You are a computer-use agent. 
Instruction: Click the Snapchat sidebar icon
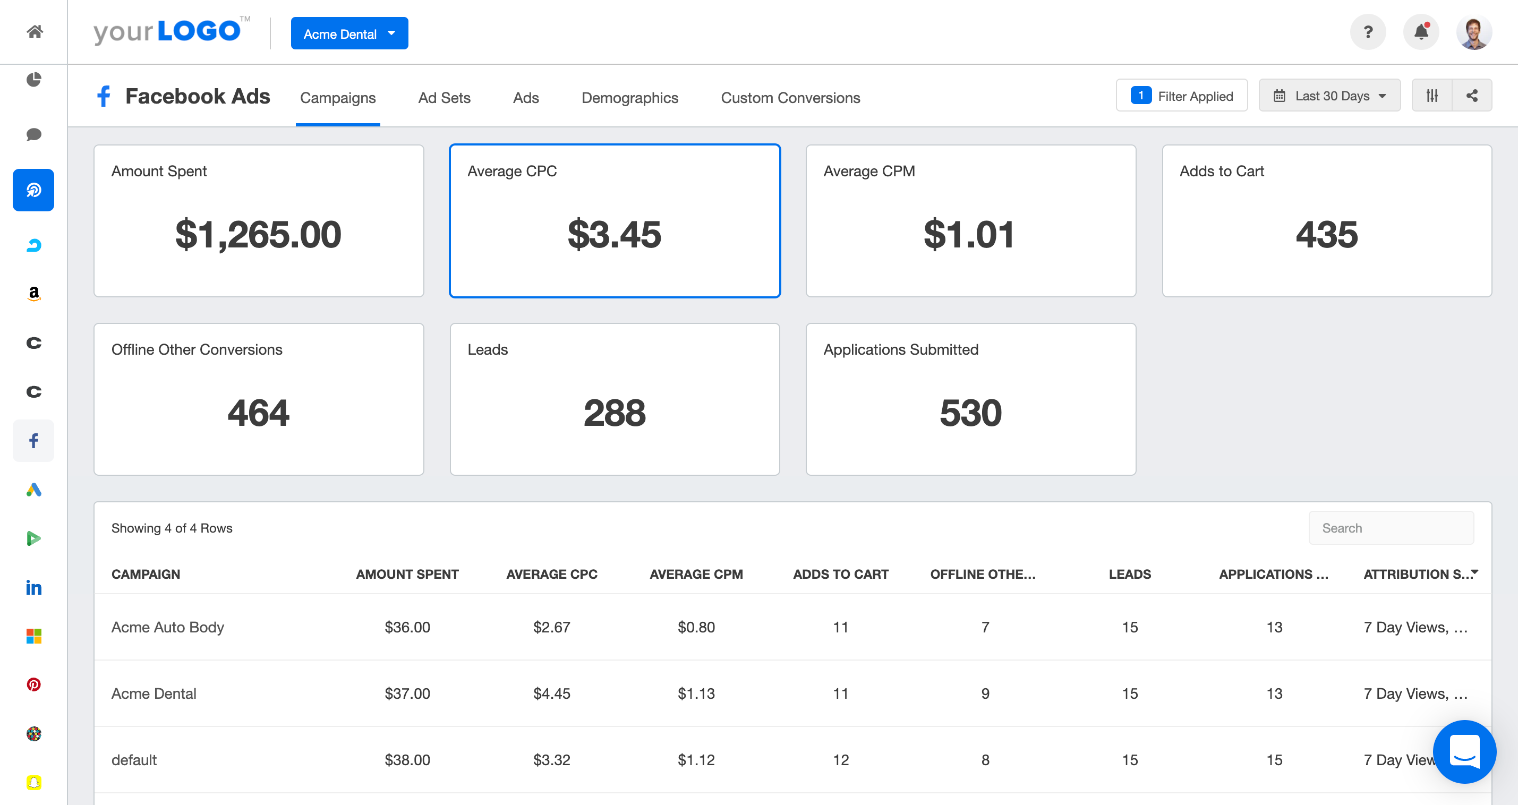pyautogui.click(x=33, y=782)
